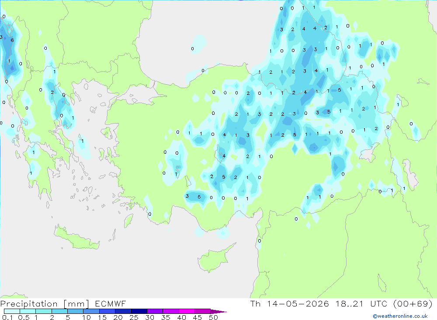Click the '30' legend scale label
This screenshot has width=437, height=320.
149,317
